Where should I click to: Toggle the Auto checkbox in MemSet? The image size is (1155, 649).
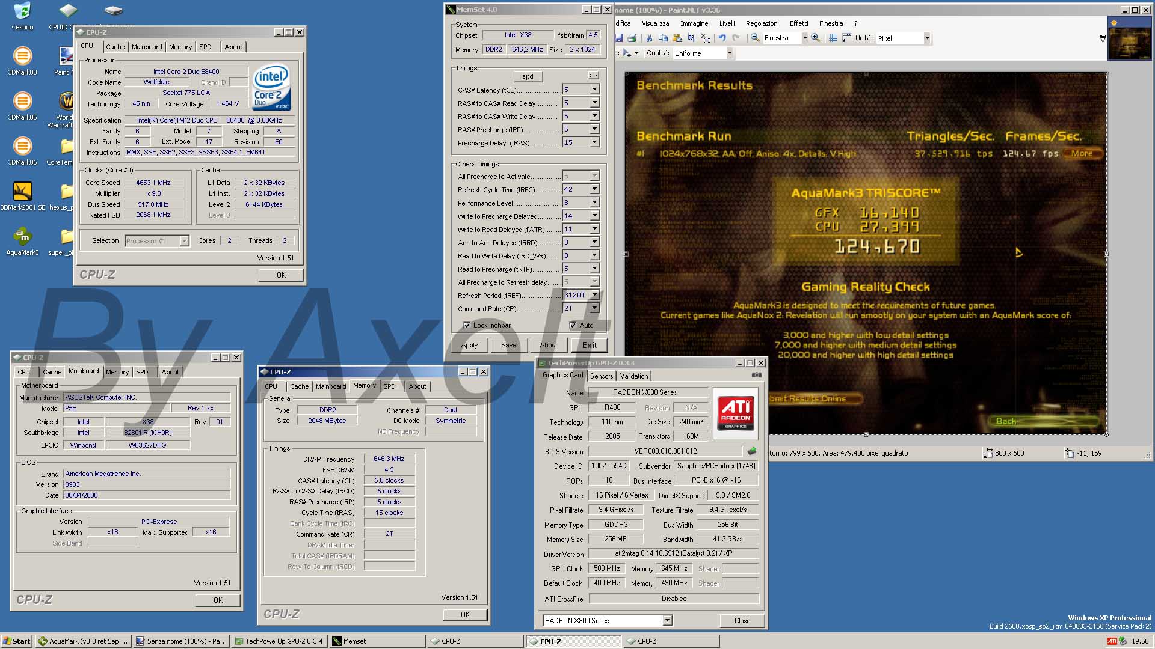click(573, 325)
